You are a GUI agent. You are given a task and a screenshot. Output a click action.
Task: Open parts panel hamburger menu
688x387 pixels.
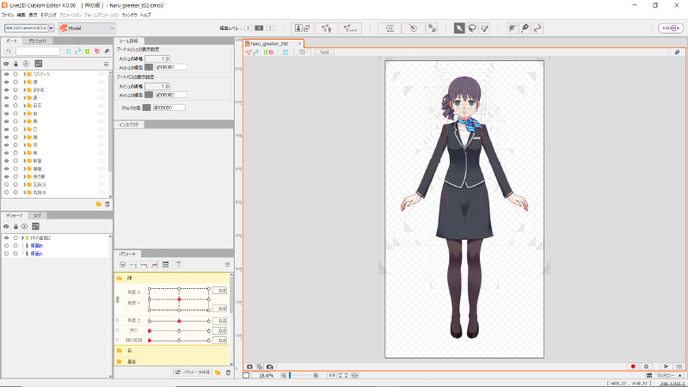tap(106, 64)
